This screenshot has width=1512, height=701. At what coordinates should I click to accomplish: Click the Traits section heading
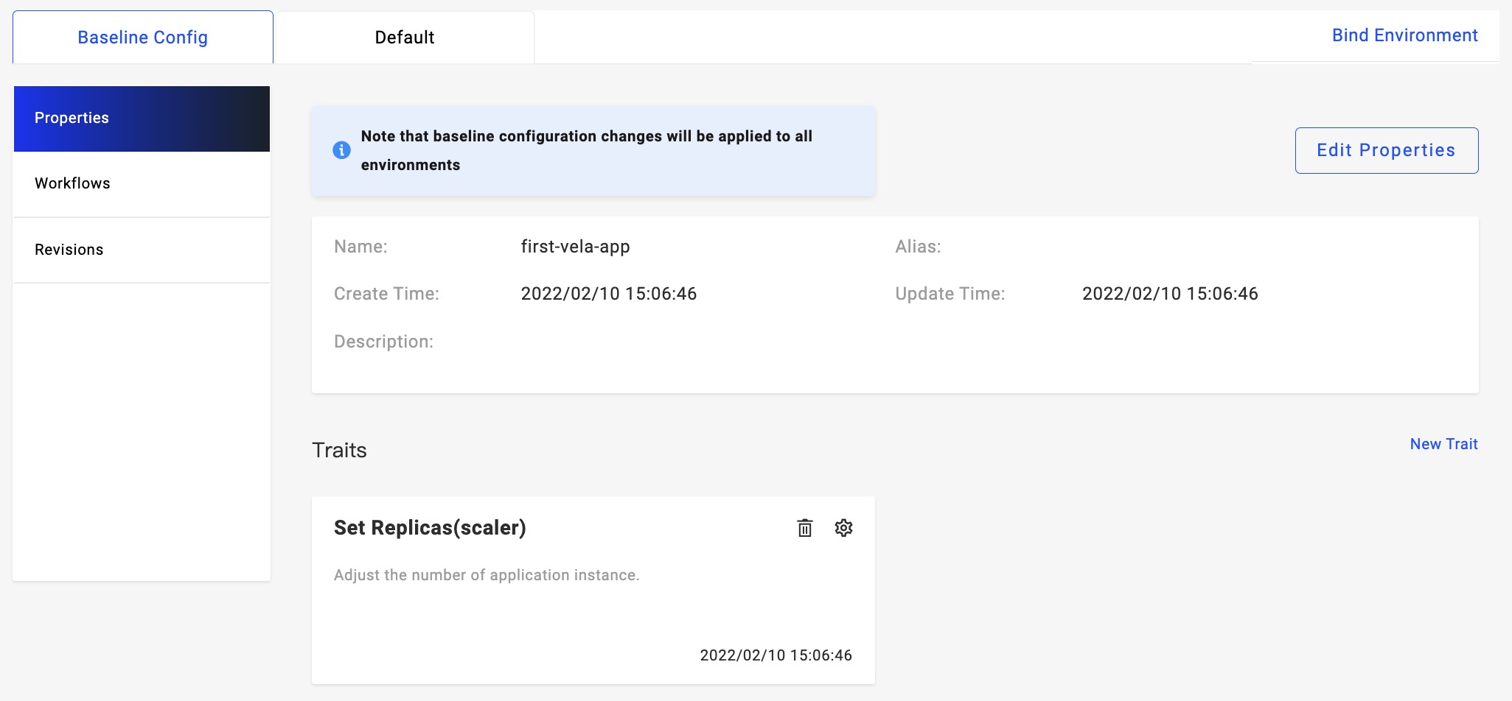pos(339,450)
